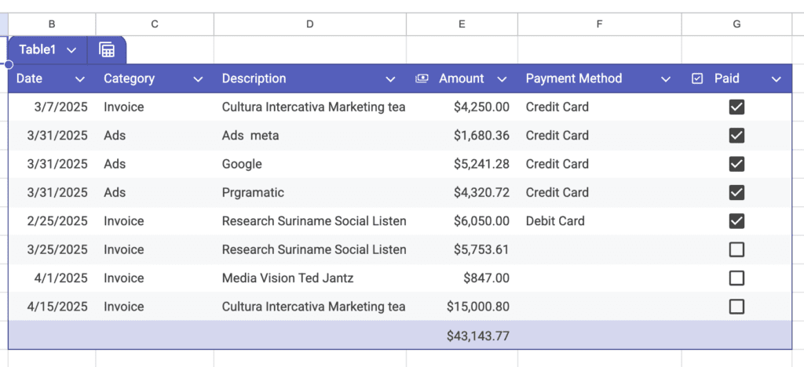Click the empty Payment Method cell for $847.00
This screenshot has height=367, width=804.
598,278
